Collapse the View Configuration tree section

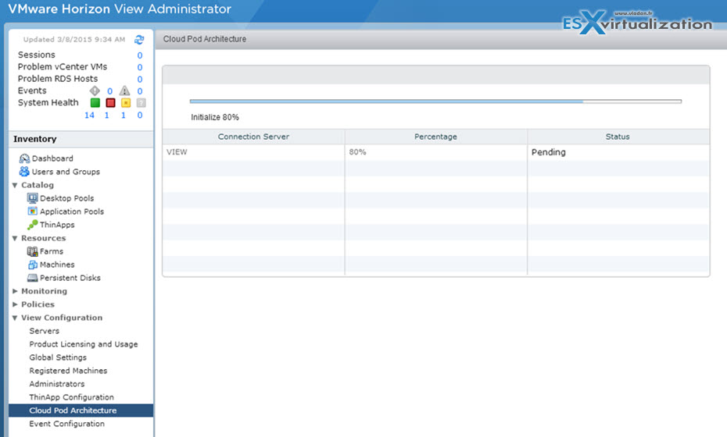pos(15,318)
